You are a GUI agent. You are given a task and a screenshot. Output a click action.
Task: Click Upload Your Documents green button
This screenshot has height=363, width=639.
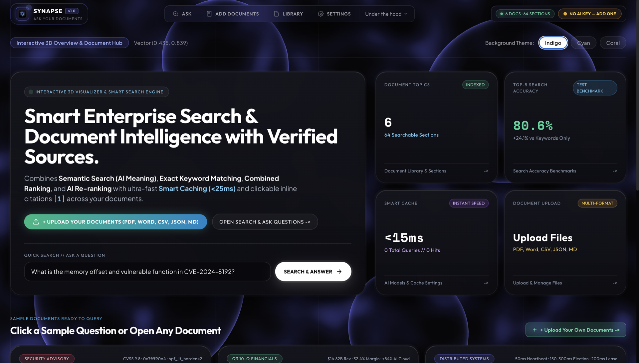point(115,222)
